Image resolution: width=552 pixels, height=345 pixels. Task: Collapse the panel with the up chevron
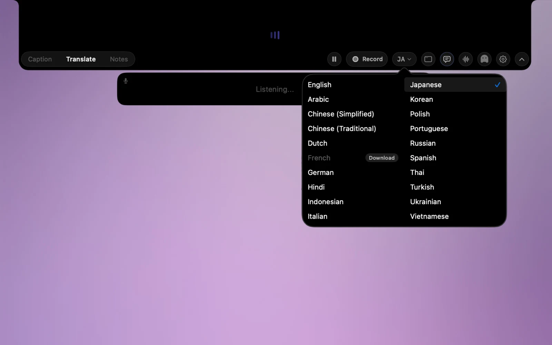tap(522, 59)
